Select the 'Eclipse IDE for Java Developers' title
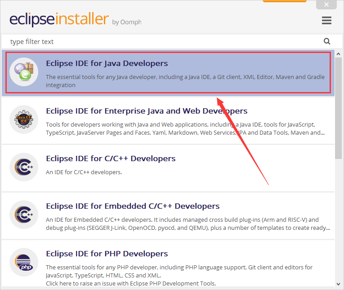 pos(107,63)
